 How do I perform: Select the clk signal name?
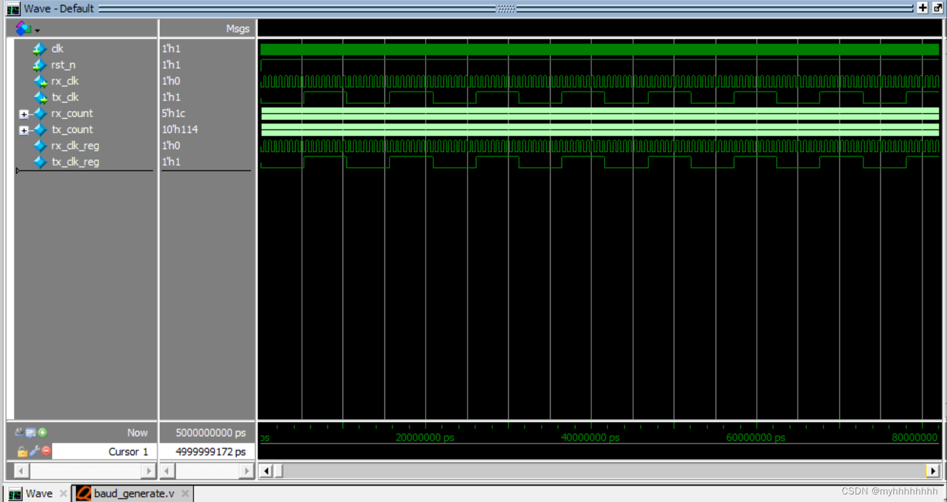(57, 49)
